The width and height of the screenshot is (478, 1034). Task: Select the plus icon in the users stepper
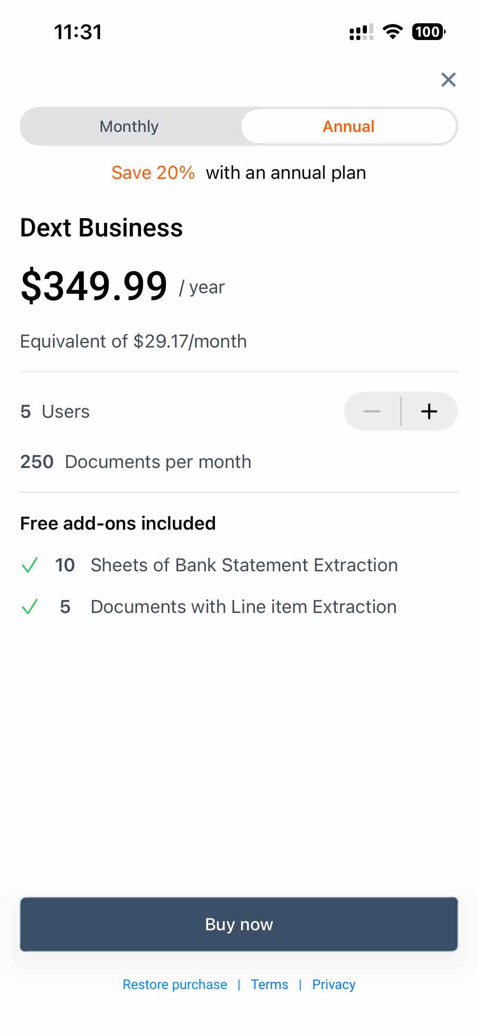coord(429,411)
